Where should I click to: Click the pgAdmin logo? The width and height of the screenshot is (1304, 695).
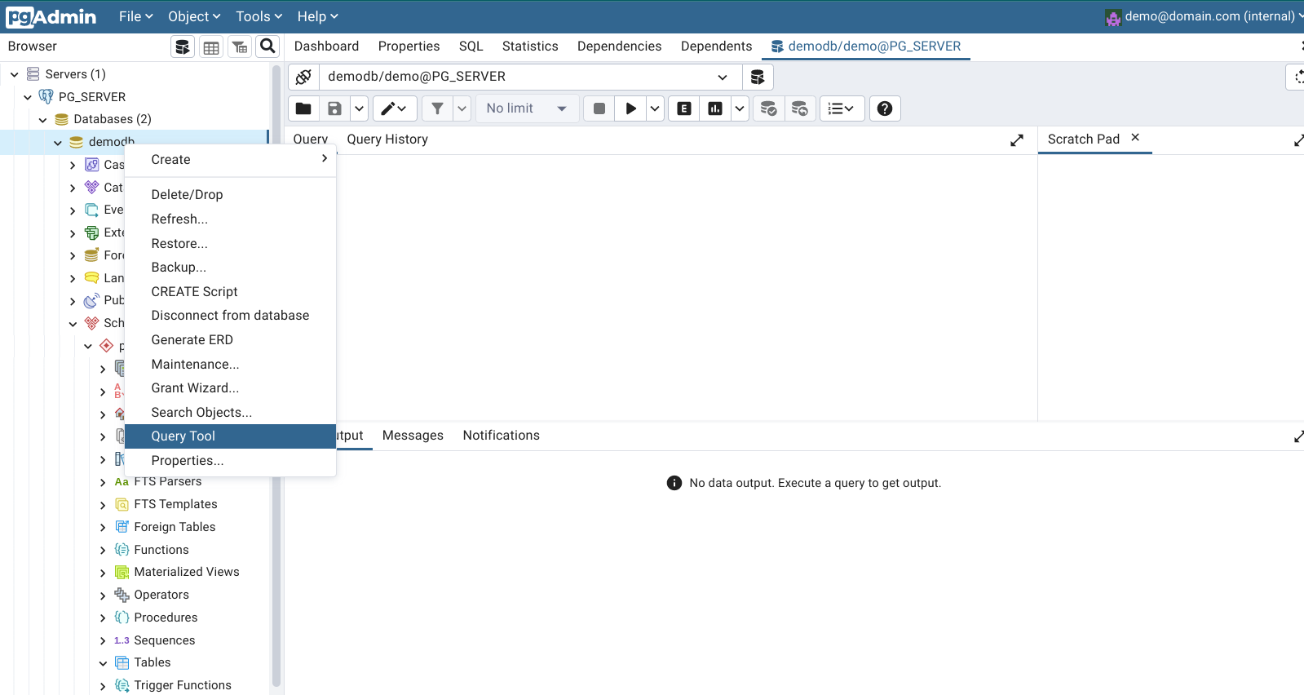(x=51, y=16)
